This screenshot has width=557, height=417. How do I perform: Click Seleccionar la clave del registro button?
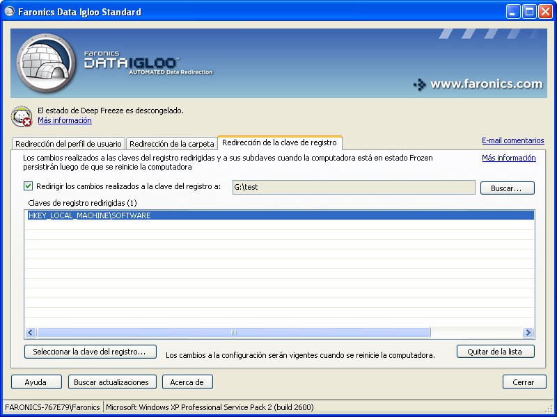pos(91,352)
